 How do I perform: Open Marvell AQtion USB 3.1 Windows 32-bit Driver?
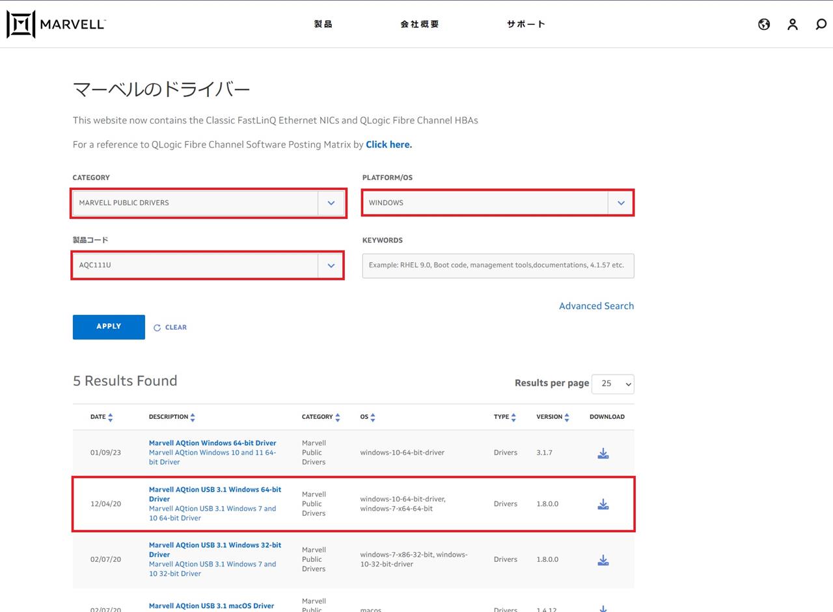pos(215,550)
